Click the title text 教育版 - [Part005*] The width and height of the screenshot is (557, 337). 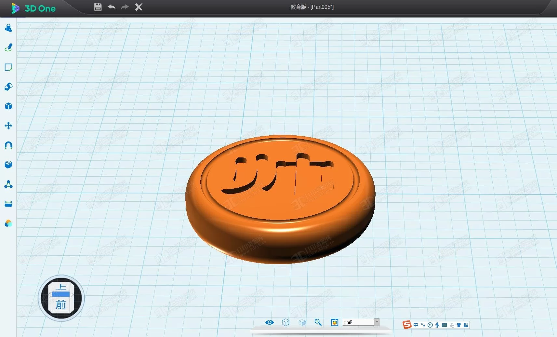click(312, 7)
